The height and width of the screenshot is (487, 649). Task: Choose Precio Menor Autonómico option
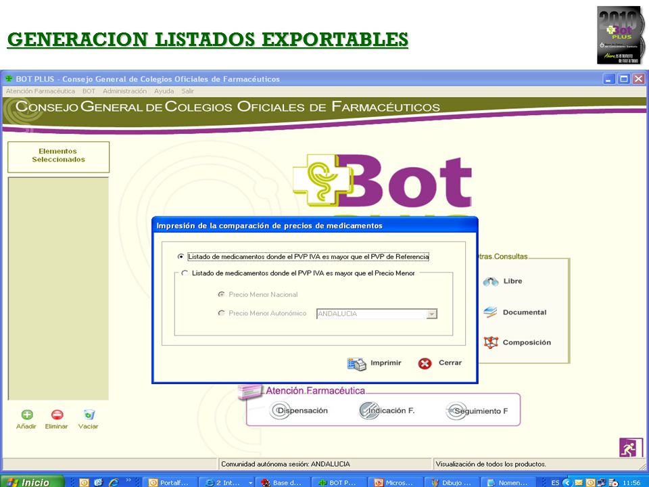coord(221,313)
